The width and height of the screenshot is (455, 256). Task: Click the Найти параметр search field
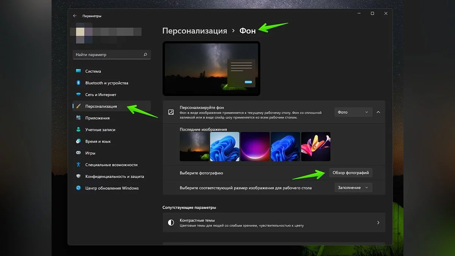click(x=108, y=55)
